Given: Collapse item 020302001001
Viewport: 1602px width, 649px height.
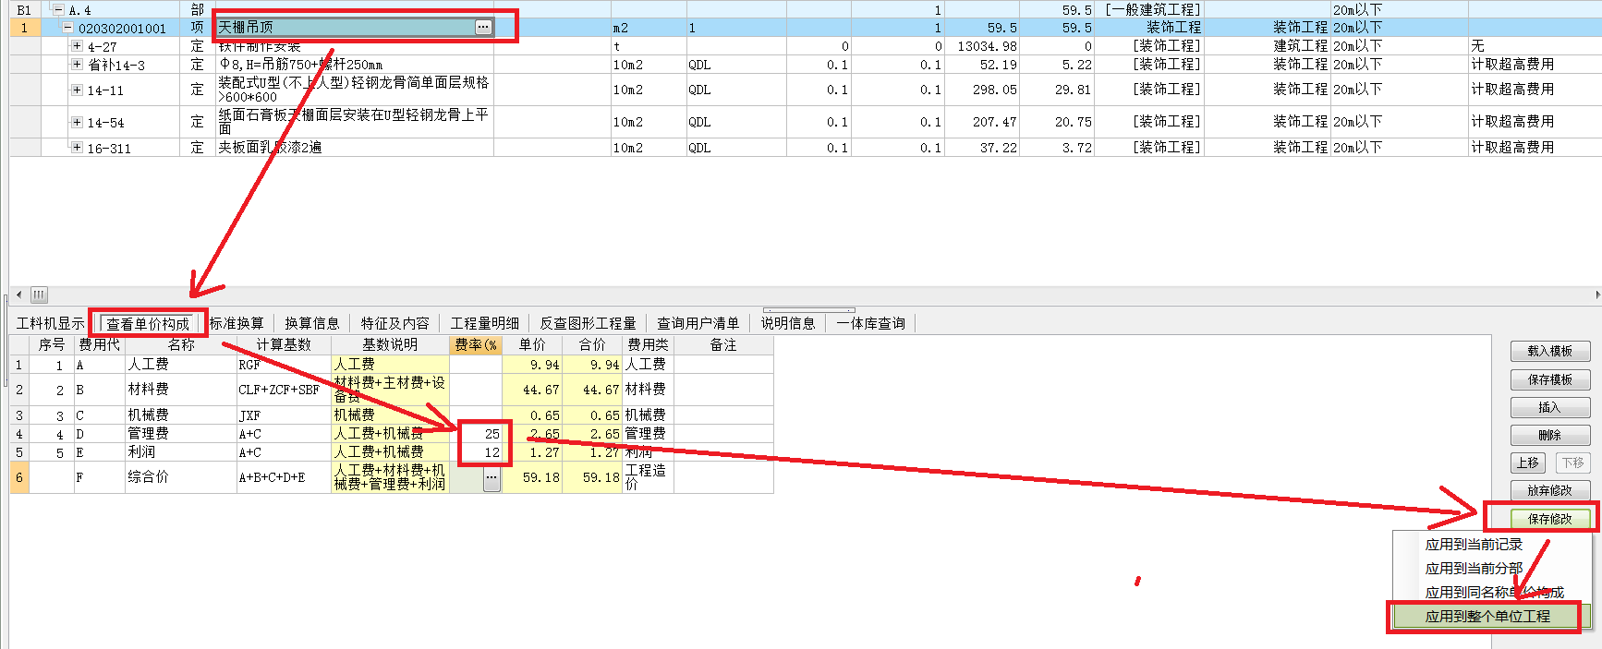Looking at the screenshot, I should pyautogui.click(x=68, y=28).
